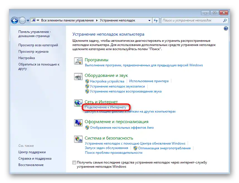Open 'Восстановление' in See also
The image size is (239, 183).
(x=31, y=165)
